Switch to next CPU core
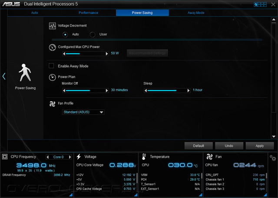The width and height of the screenshot is (278, 198). [x=70, y=157]
